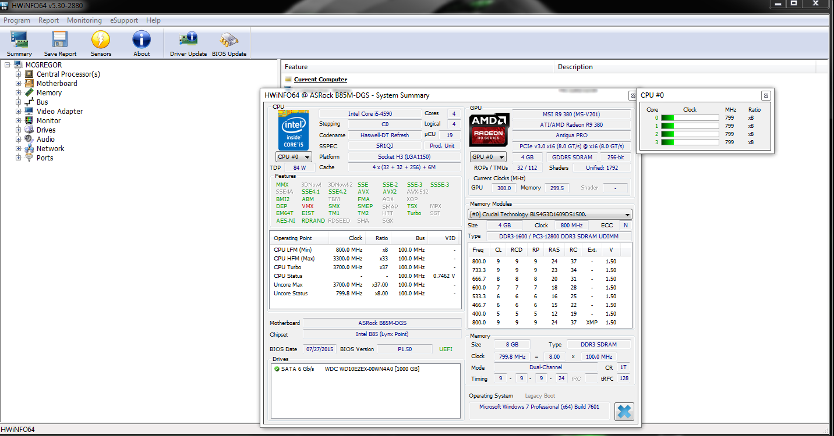Select the Motherboard tree icon
834x436 pixels.
pyautogui.click(x=29, y=83)
